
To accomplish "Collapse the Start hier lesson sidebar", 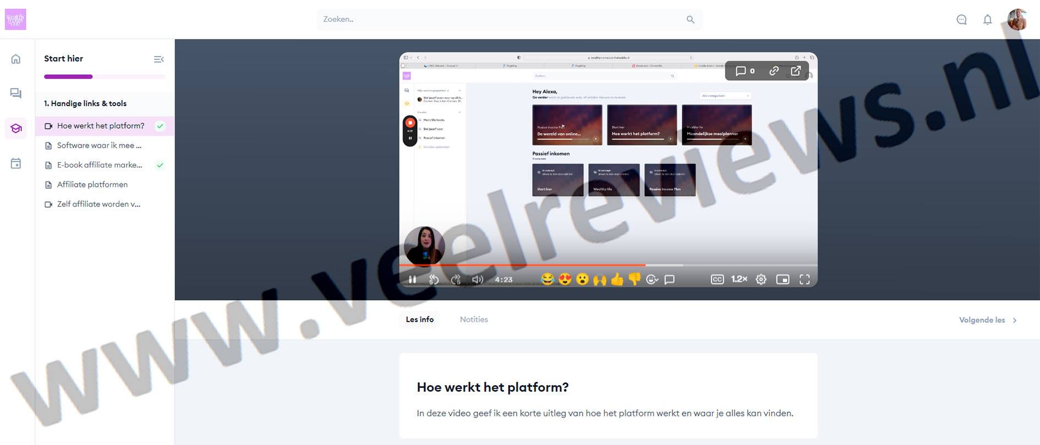I will tap(158, 59).
